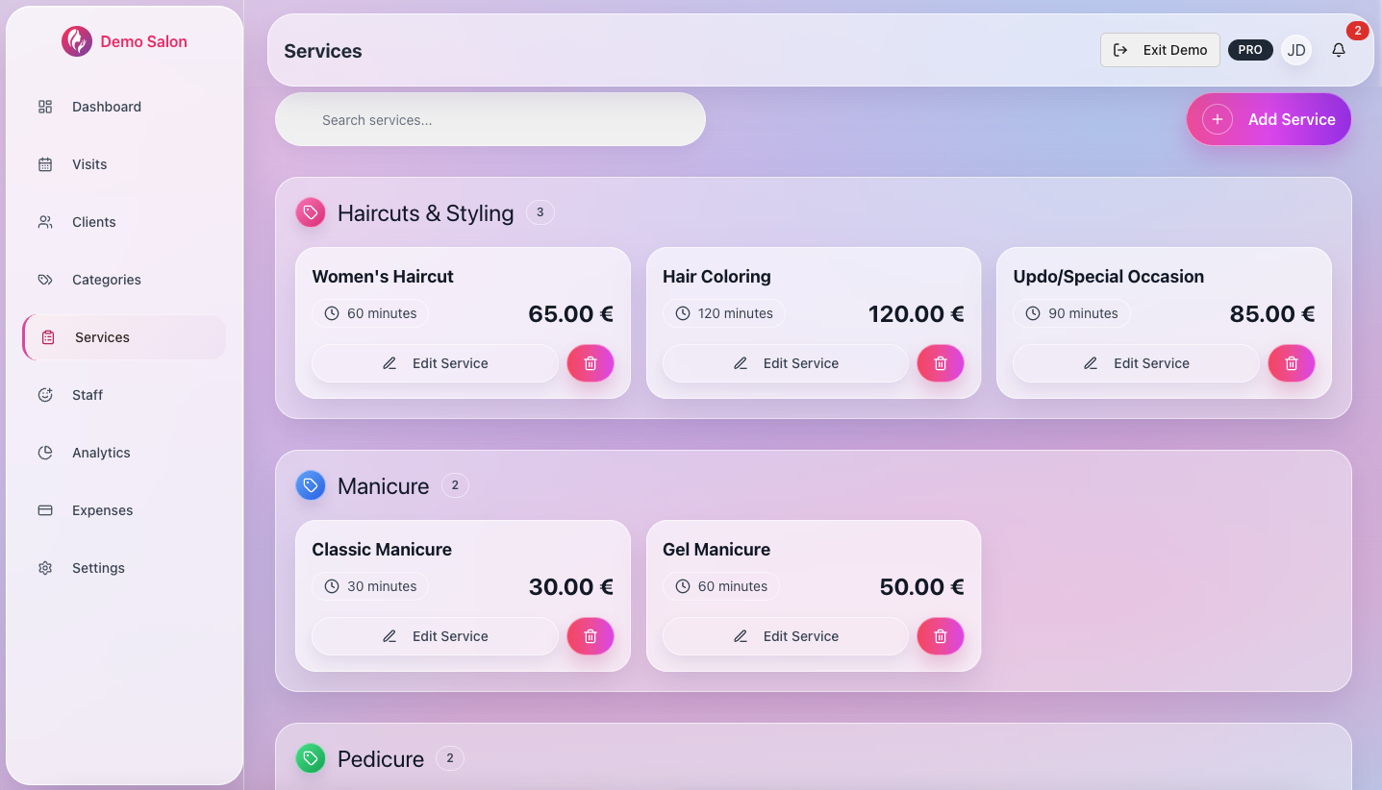Click the Clients people icon in sidebar
The width and height of the screenshot is (1382, 790).
click(45, 222)
